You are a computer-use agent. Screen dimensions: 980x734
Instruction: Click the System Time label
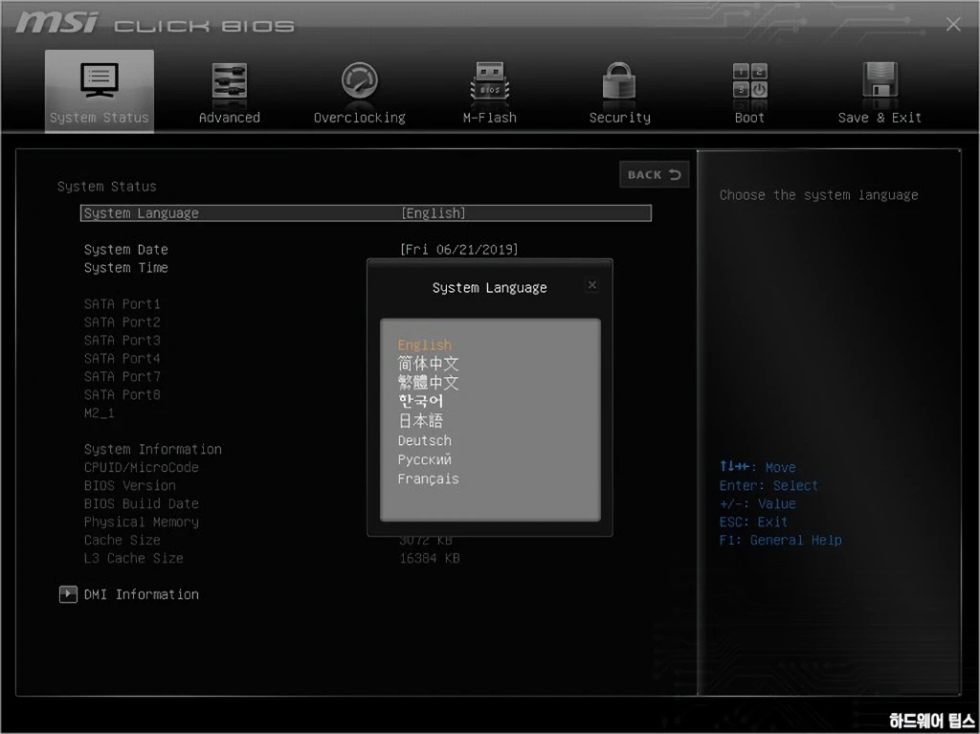point(126,268)
